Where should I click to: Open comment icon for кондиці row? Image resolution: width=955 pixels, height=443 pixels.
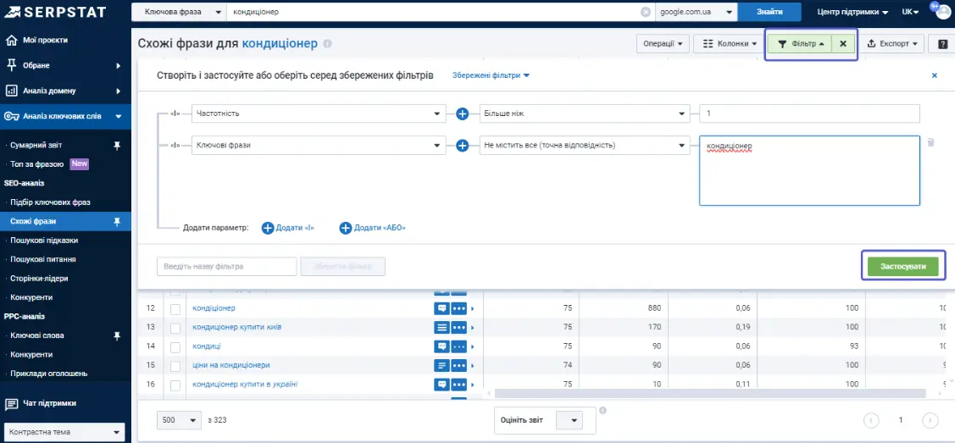tap(441, 346)
